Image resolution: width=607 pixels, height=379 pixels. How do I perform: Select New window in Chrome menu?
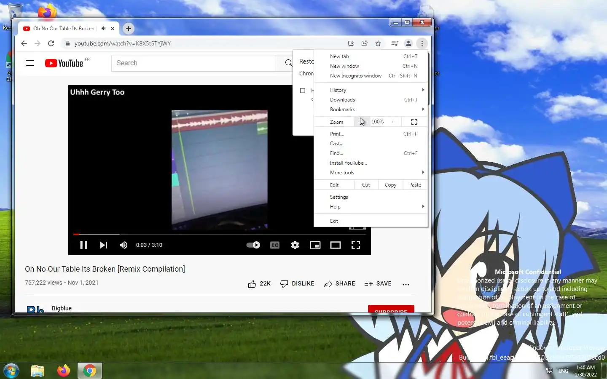click(x=371, y=66)
